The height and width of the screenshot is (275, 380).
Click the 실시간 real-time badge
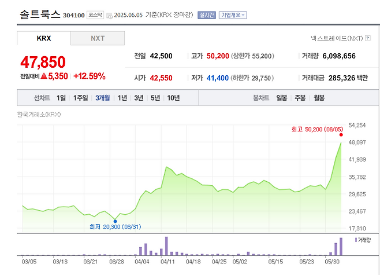point(206,15)
